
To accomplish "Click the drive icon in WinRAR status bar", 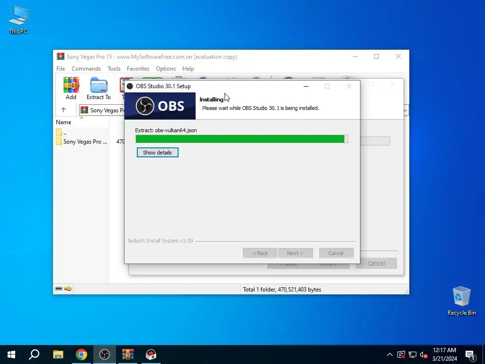I will click(59, 289).
